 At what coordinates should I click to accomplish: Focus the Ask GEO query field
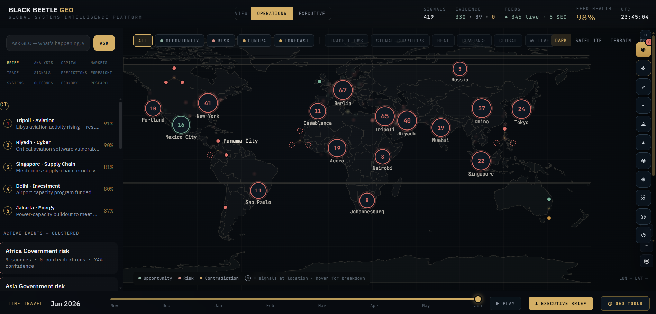point(48,43)
